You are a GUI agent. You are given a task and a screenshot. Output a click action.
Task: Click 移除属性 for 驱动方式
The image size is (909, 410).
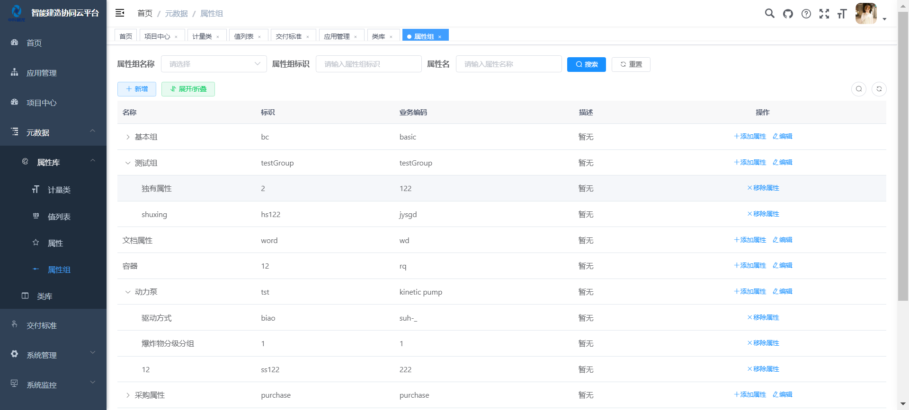763,317
